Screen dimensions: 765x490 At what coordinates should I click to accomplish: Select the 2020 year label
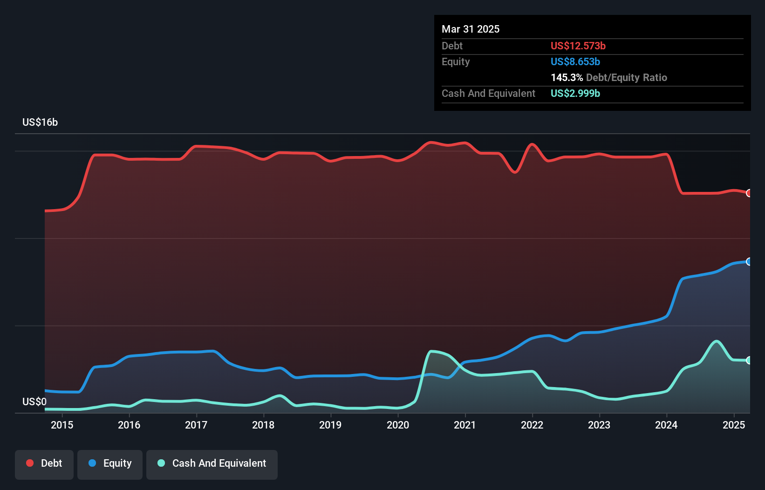pyautogui.click(x=398, y=425)
